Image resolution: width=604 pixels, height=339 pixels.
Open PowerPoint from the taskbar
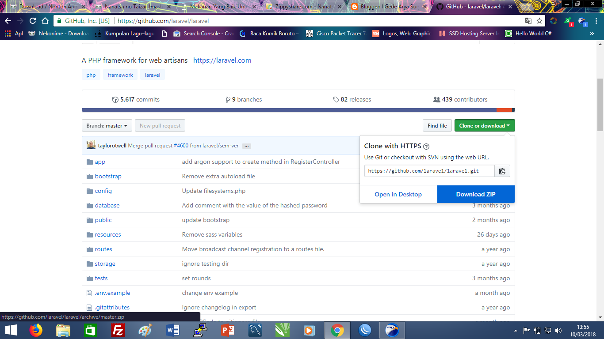(228, 330)
